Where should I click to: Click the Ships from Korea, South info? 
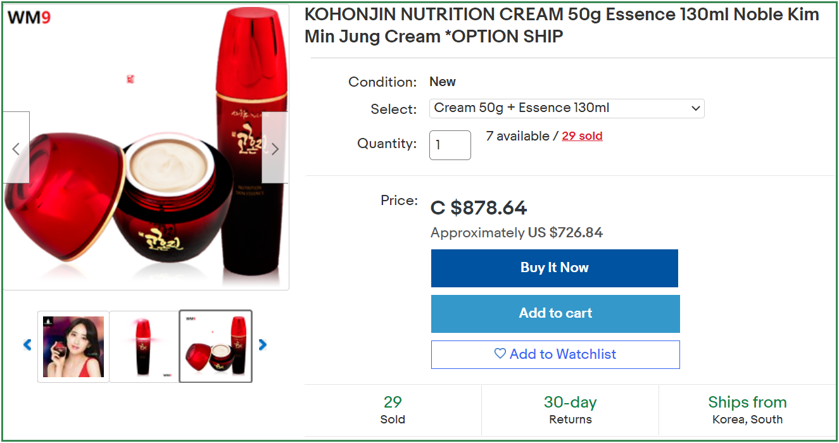747,410
